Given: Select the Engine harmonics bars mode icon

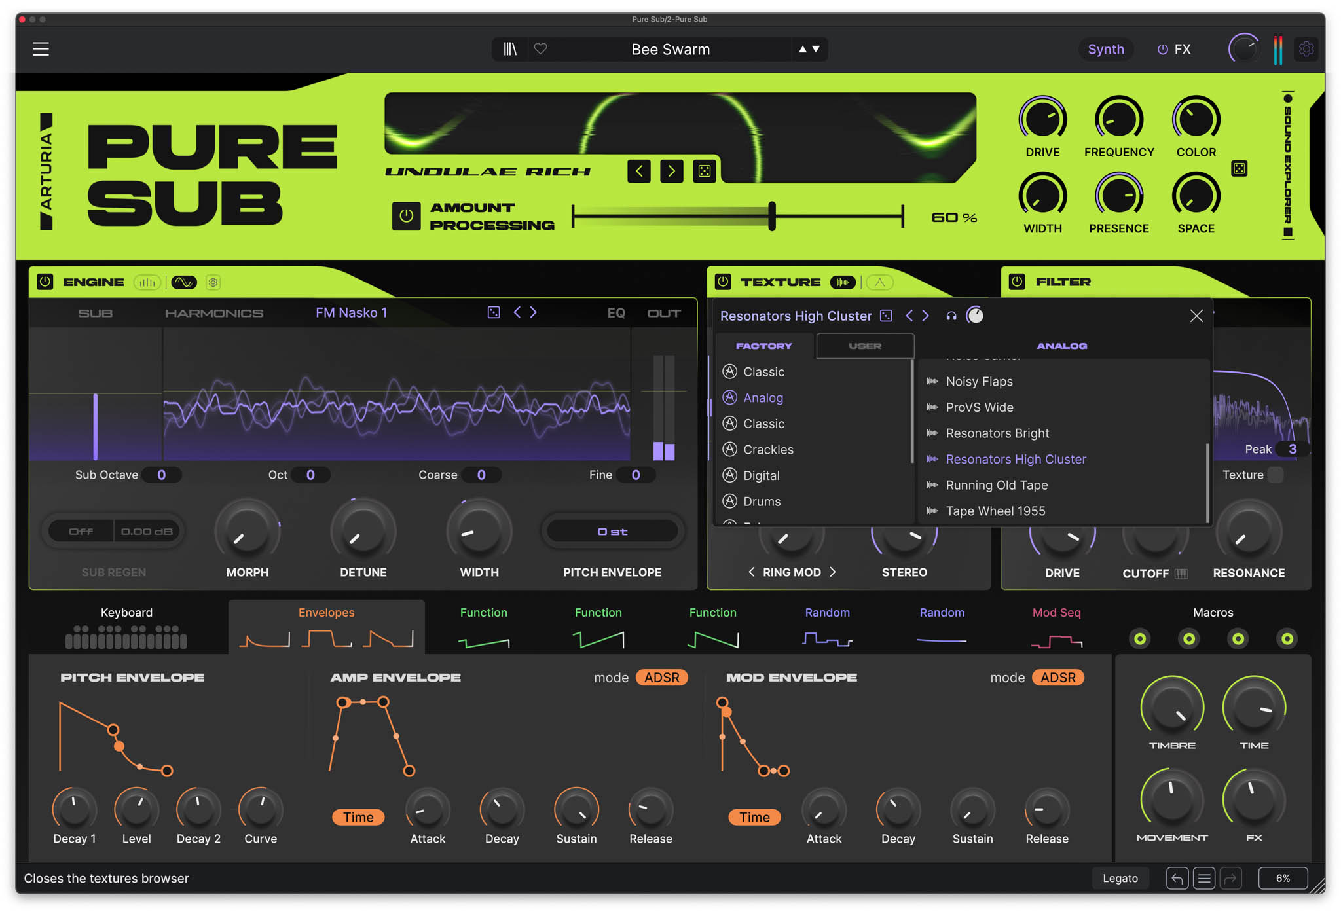Looking at the screenshot, I should [148, 282].
